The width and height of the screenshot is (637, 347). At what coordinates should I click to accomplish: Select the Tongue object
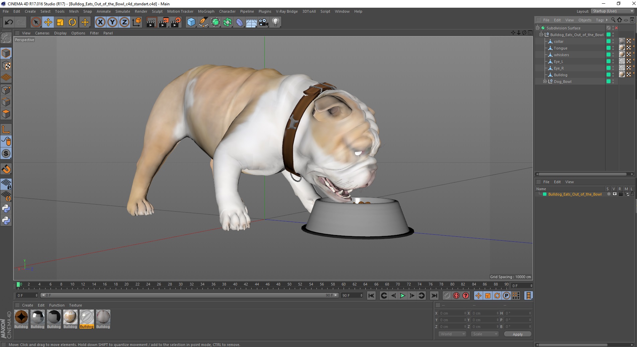pyautogui.click(x=560, y=48)
